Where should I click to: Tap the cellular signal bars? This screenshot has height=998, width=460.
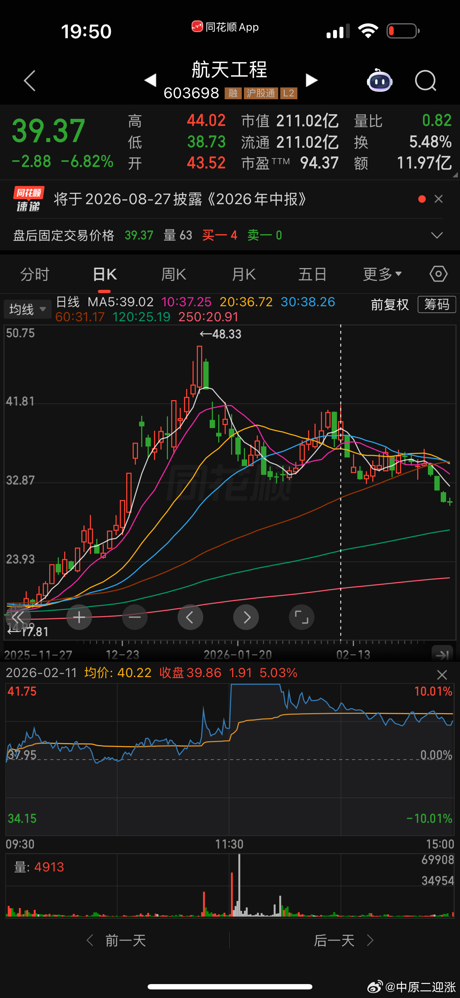[x=338, y=31]
